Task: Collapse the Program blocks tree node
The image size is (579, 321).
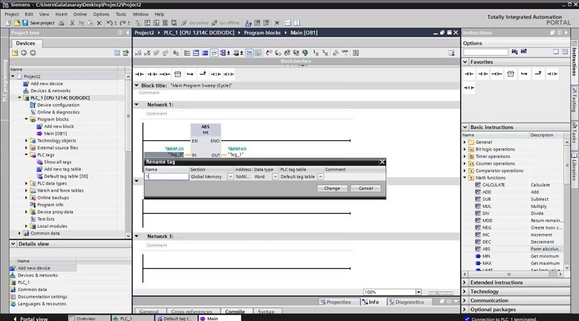Action: [26, 119]
